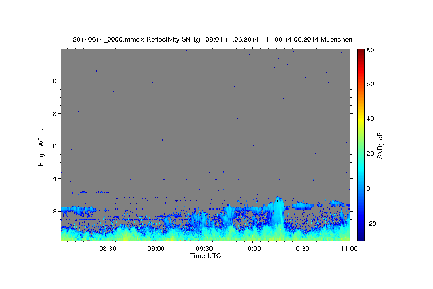
Task: Click the height axis value 8
Action: (54, 114)
